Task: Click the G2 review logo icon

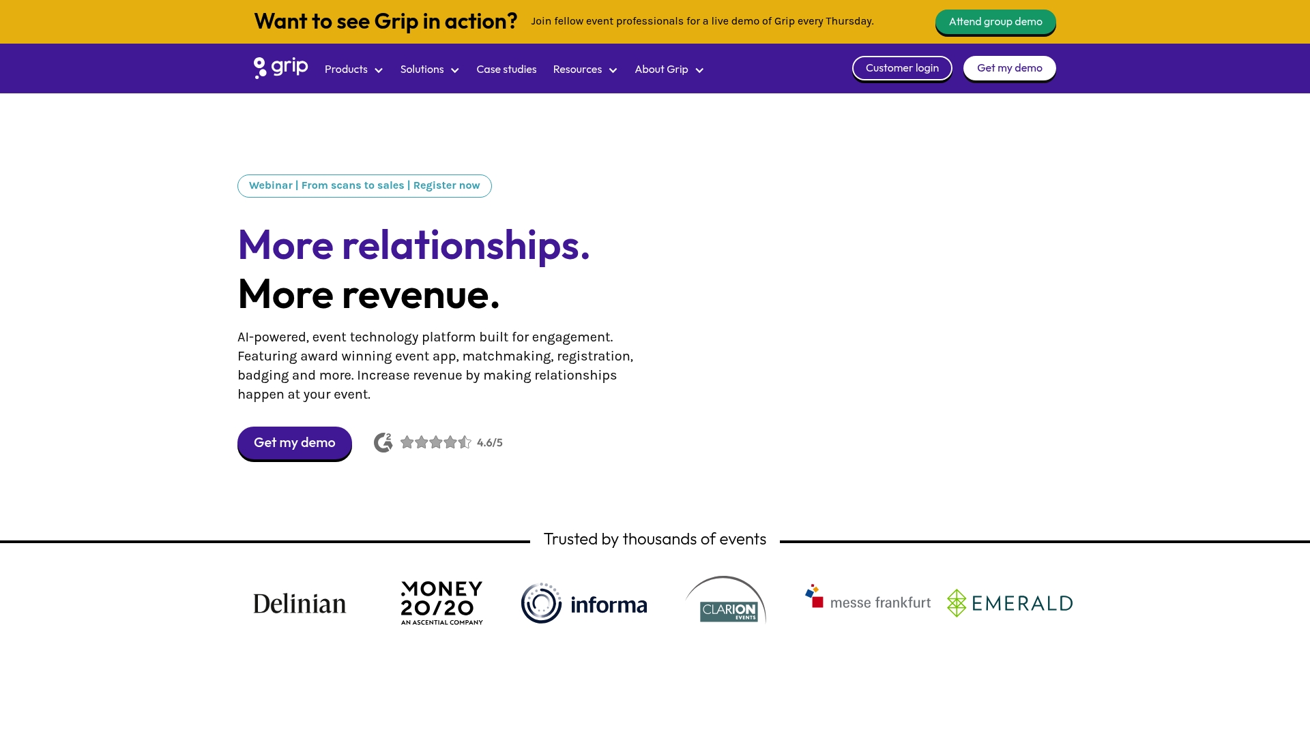Action: [x=383, y=443]
